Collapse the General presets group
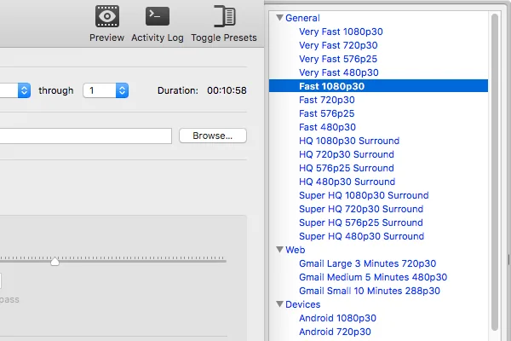This screenshot has width=511, height=341. coord(279,18)
